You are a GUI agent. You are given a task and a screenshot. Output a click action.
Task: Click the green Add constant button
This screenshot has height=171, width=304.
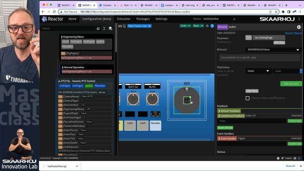291,84
